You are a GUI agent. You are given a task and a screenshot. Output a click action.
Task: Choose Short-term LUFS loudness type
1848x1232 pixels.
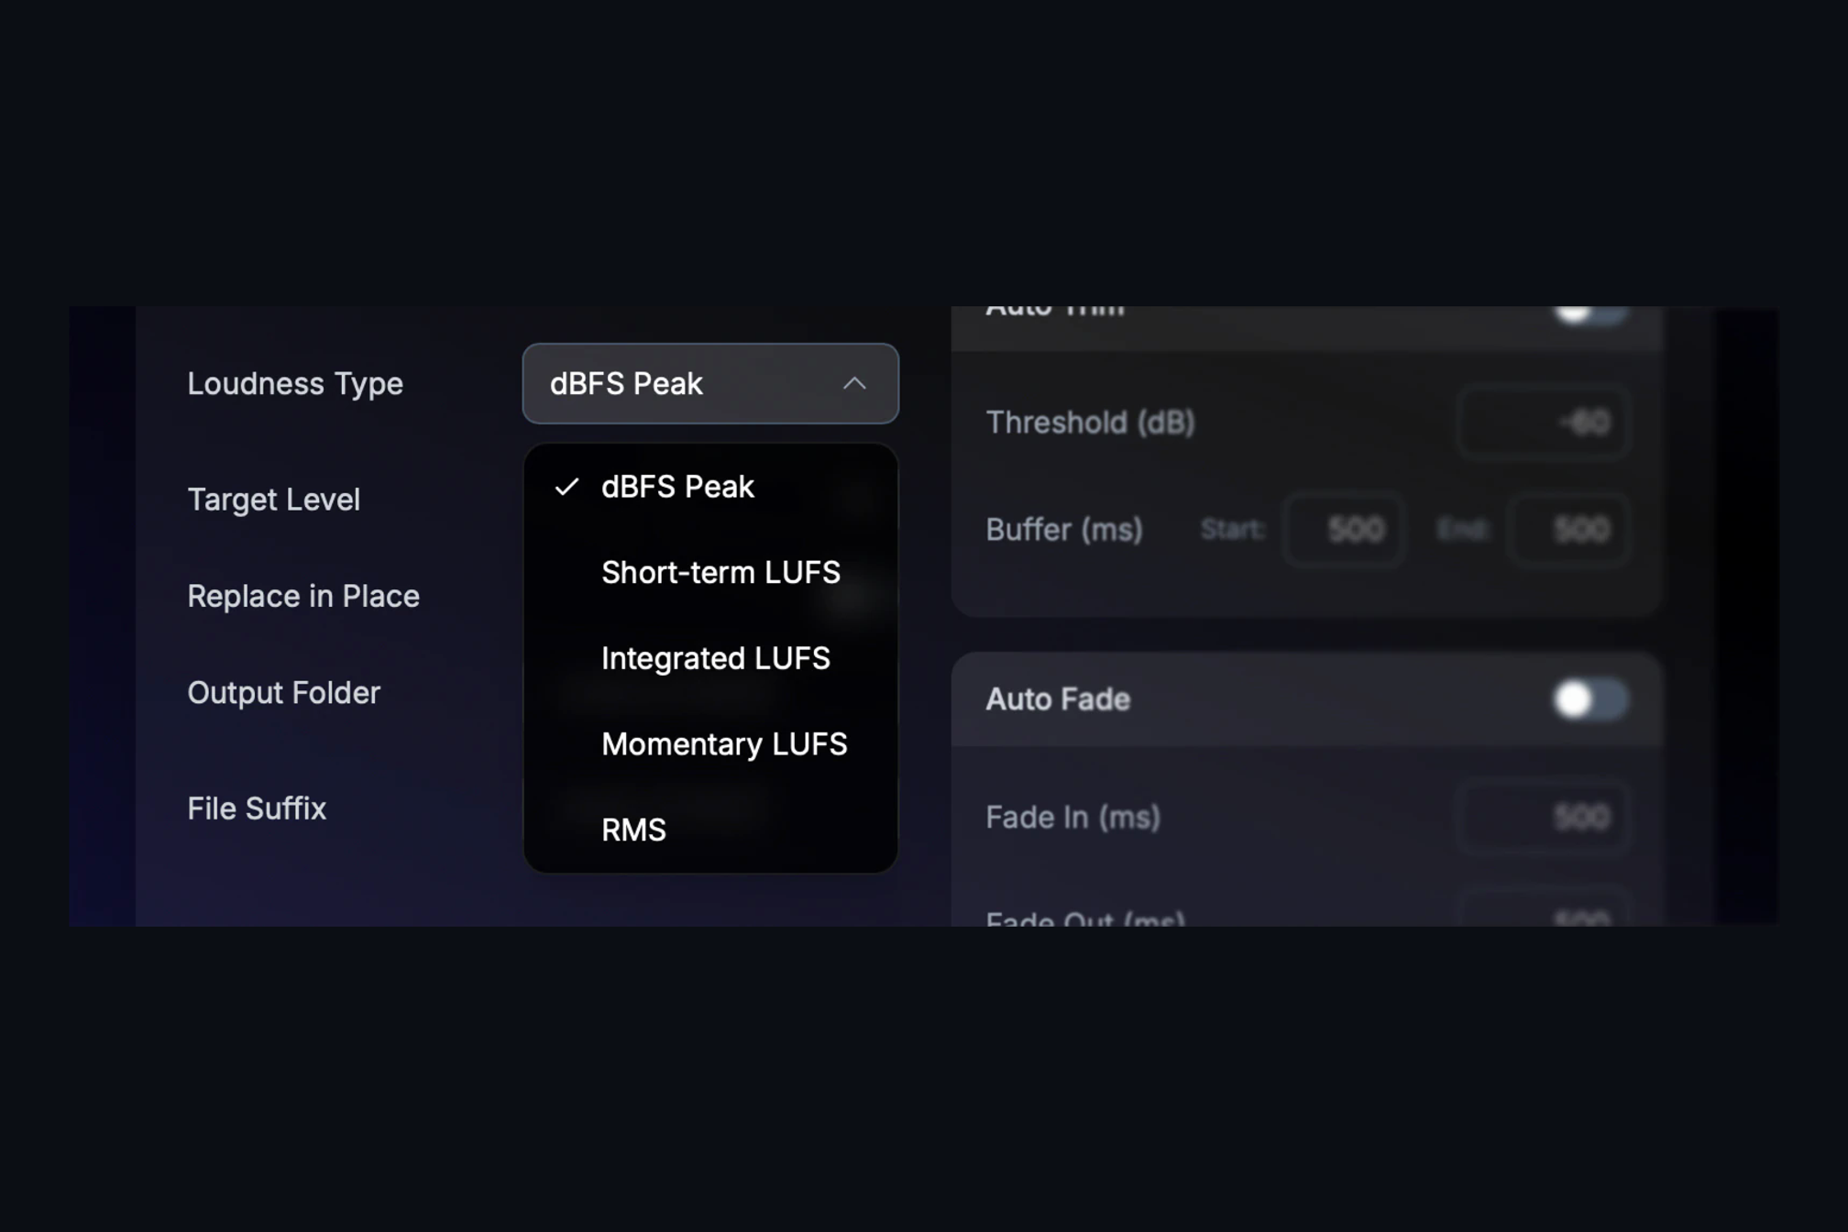[x=710, y=573]
